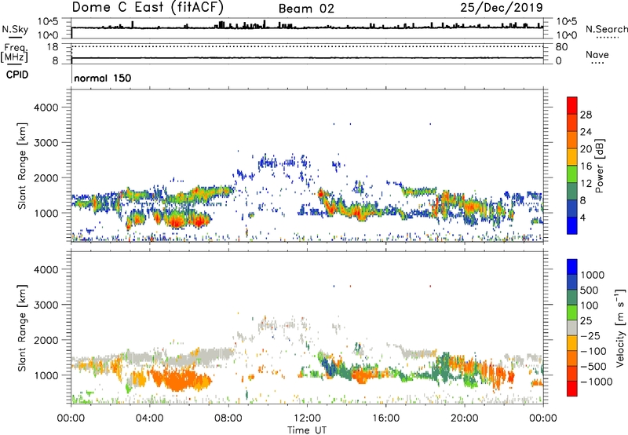
Task: Select the "normal 150" CPID value
Action: tap(103, 78)
